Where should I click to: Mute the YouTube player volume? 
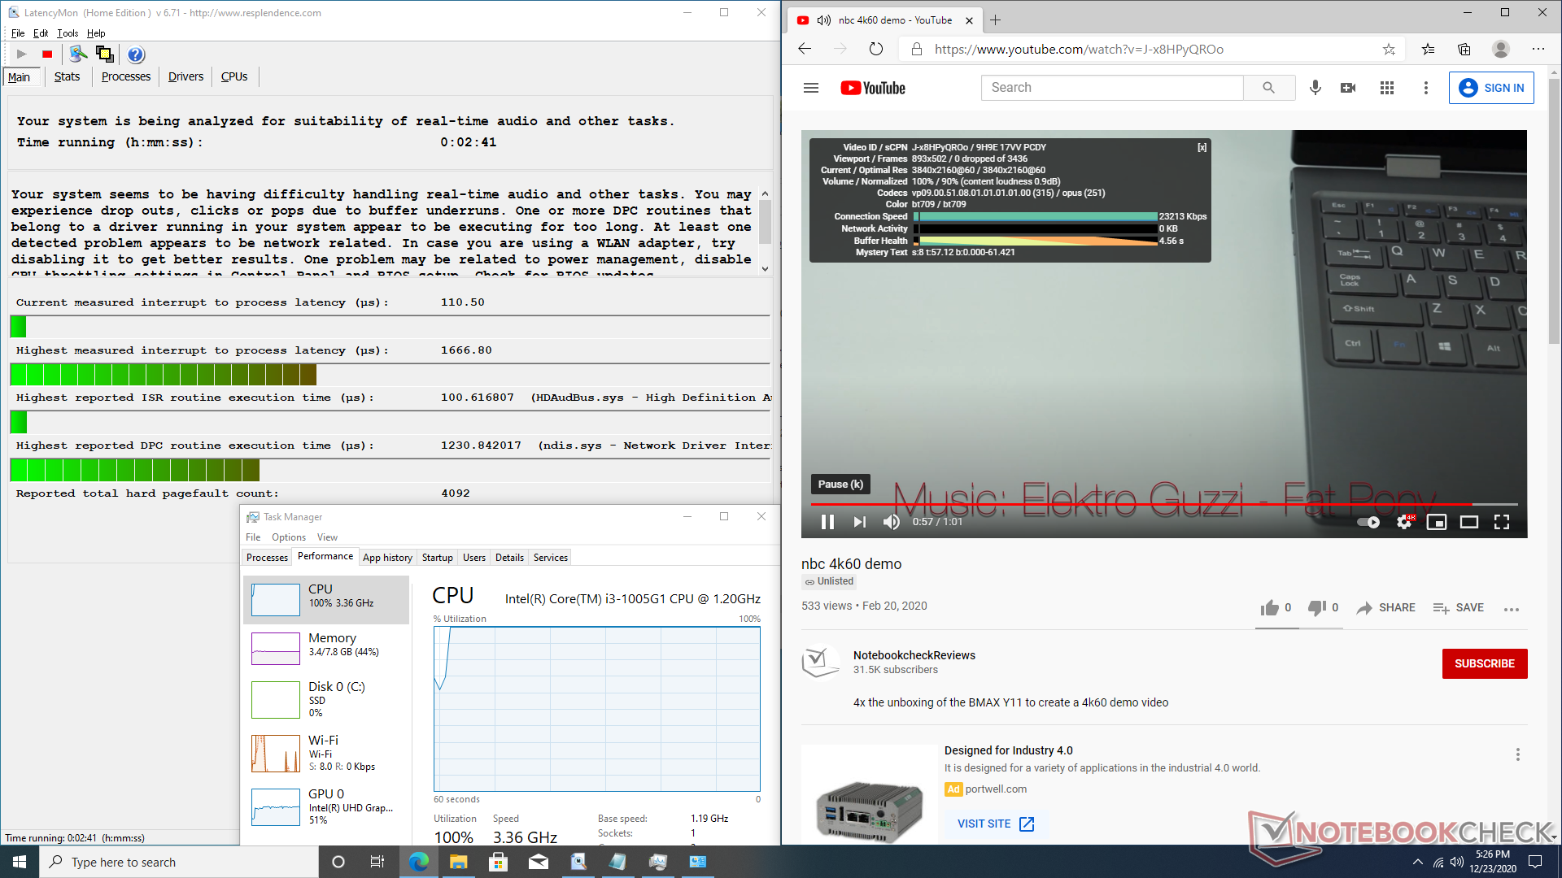[892, 522]
